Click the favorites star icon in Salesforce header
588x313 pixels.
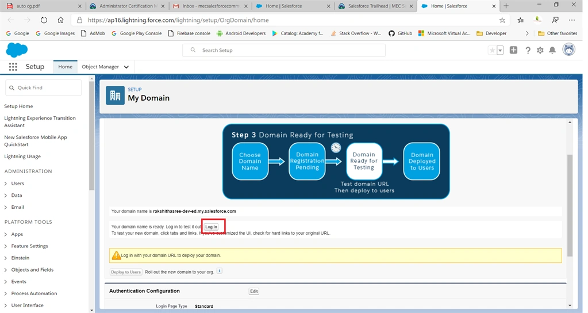coord(492,50)
